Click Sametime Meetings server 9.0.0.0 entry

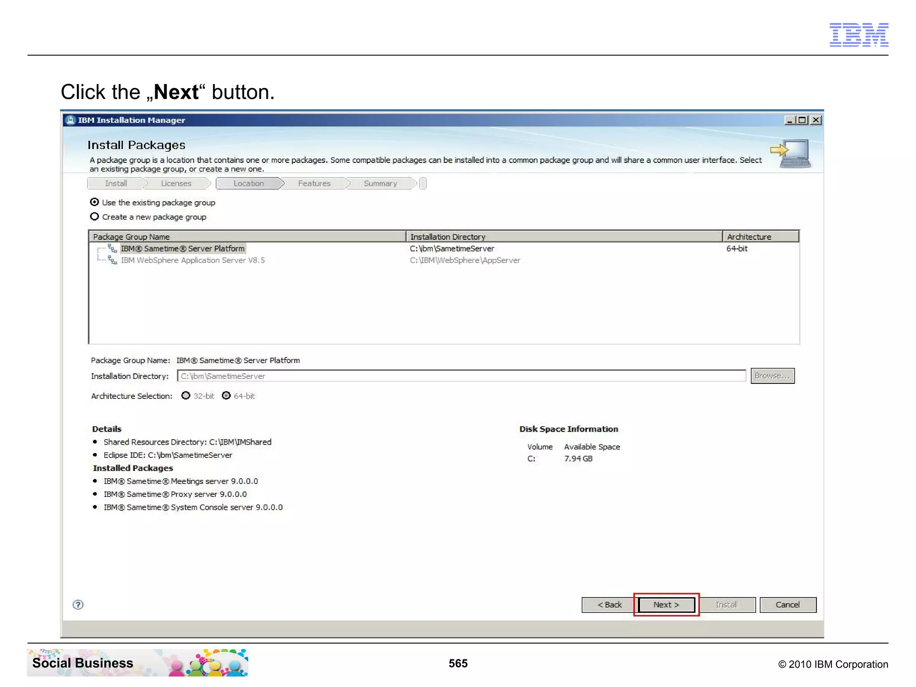point(181,481)
